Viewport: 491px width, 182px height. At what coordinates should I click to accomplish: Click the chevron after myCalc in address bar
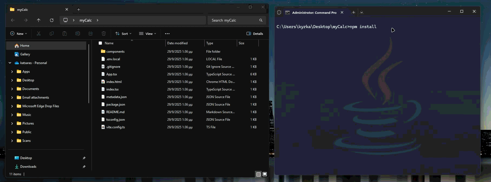click(x=98, y=20)
